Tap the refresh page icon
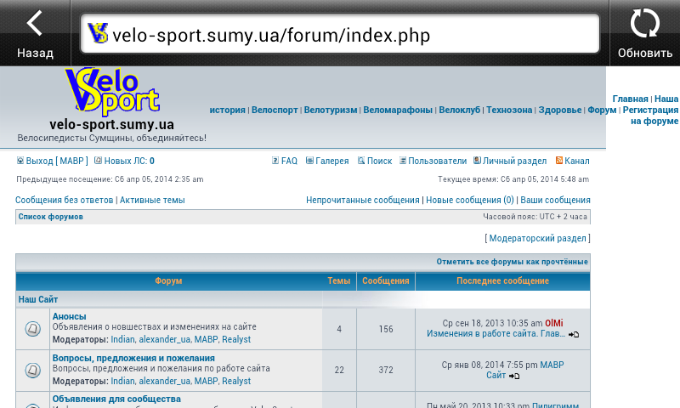680x408 pixels. pyautogui.click(x=644, y=24)
